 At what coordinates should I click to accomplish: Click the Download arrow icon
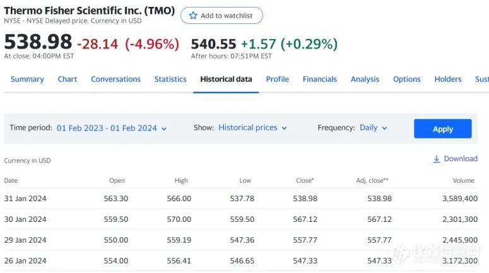click(436, 160)
